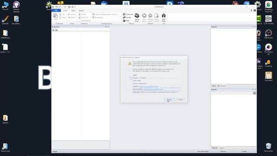The height and width of the screenshot is (156, 277).
Task: Switch to the Layers tab
Action: (214, 86)
